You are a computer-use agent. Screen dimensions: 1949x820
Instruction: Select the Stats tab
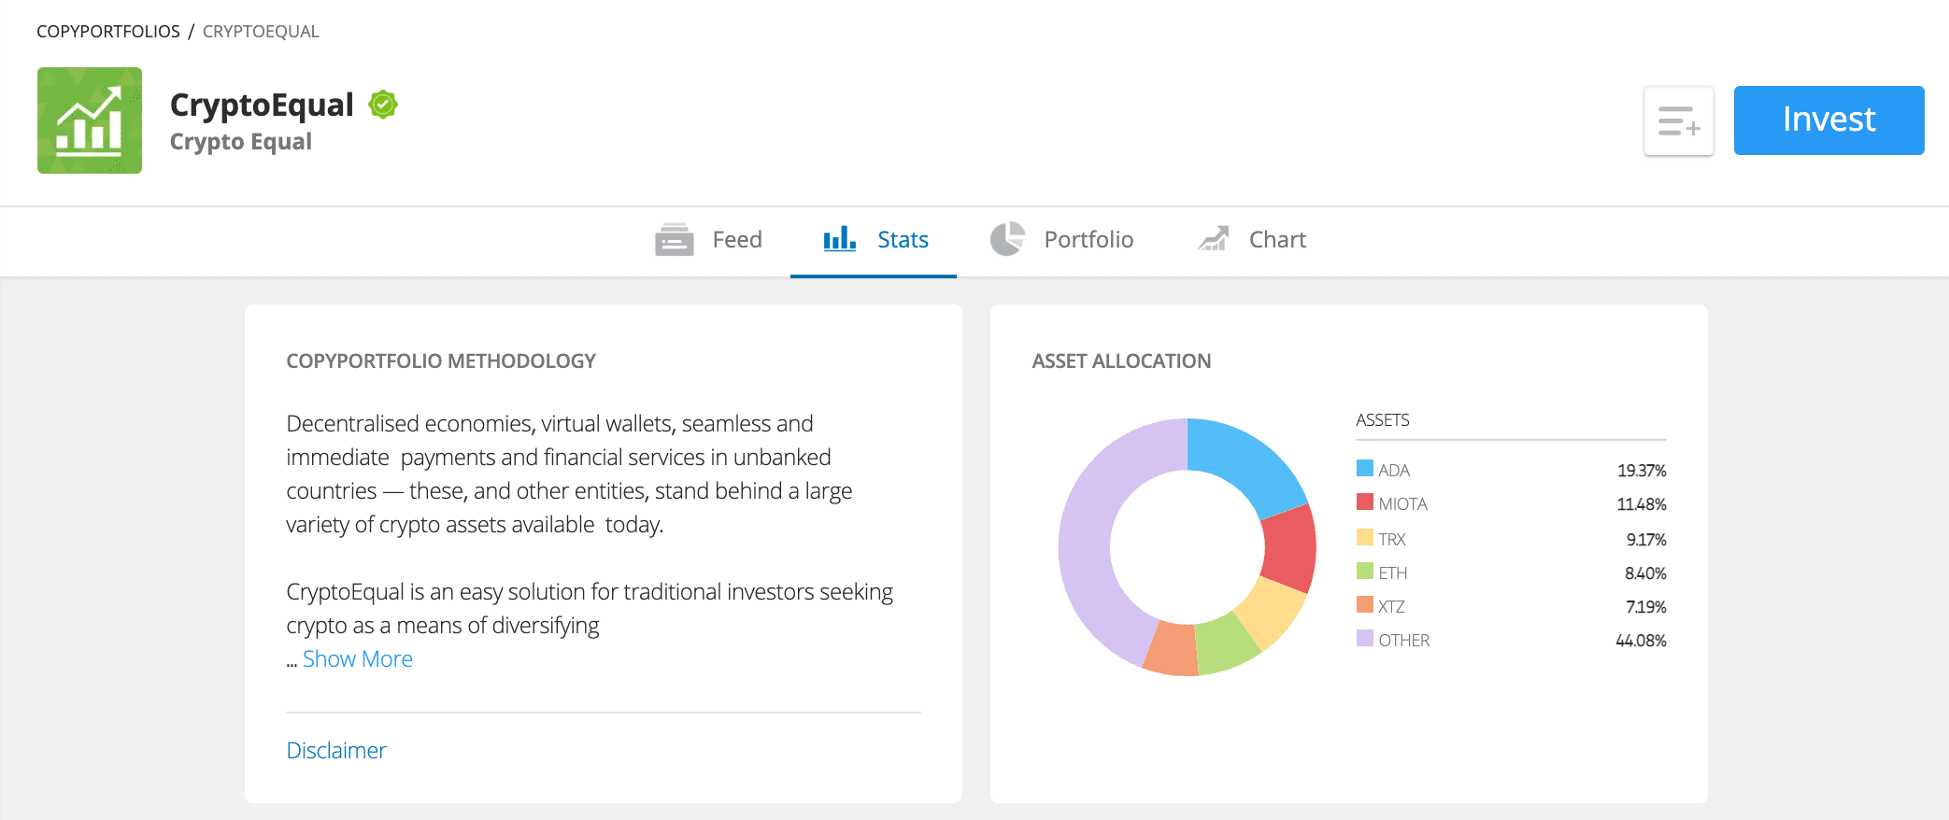[x=874, y=240]
